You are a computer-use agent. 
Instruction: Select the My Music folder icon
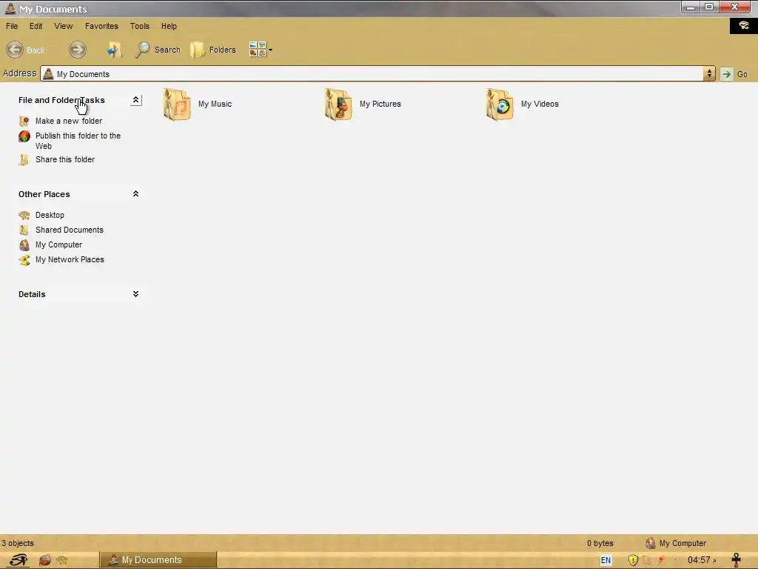pyautogui.click(x=177, y=104)
